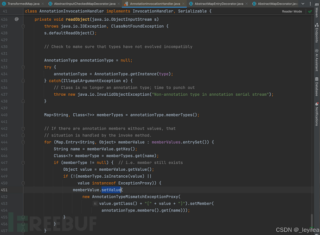Click ExceptionProxy at line 450
This screenshot has height=235, width=320.
tap(135, 183)
